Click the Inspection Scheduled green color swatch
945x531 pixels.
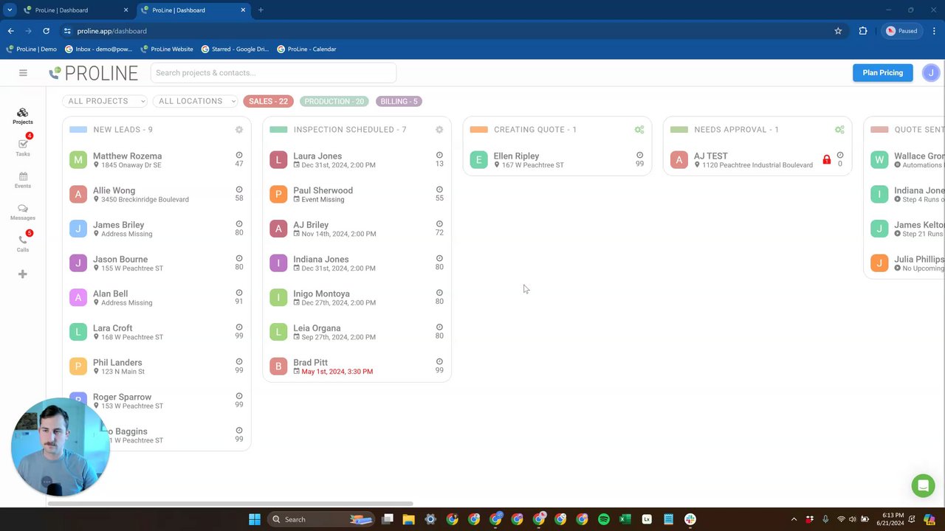point(278,130)
